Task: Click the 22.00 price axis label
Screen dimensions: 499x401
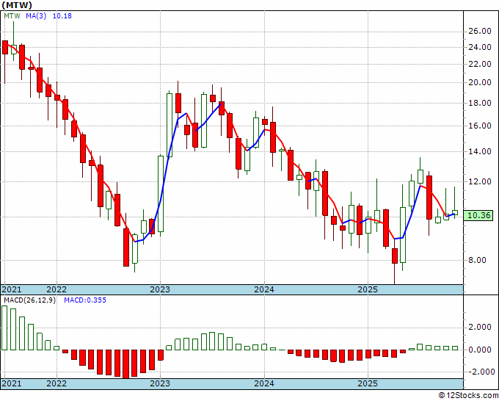Action: 480,64
